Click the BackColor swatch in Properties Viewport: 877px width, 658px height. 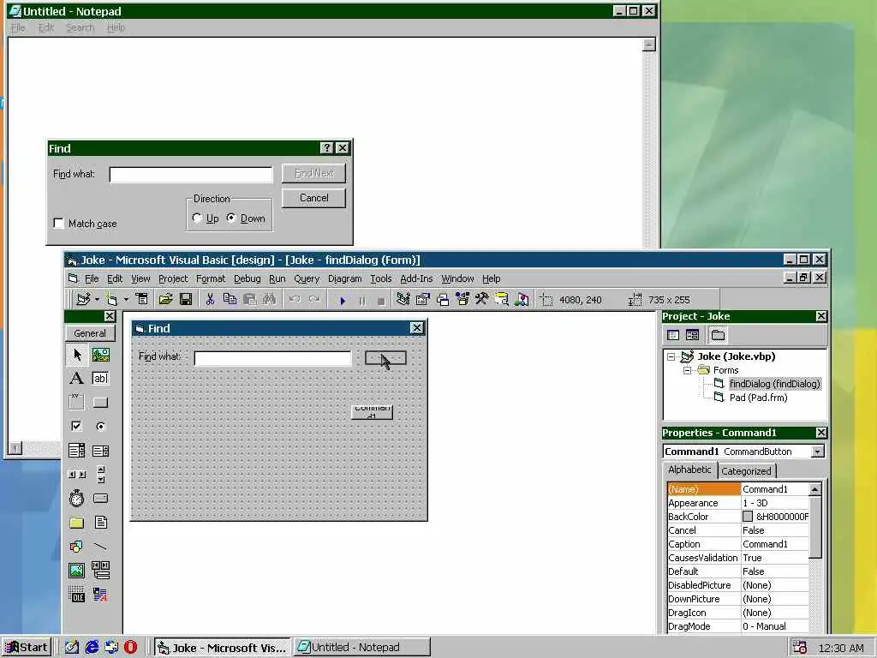747,517
